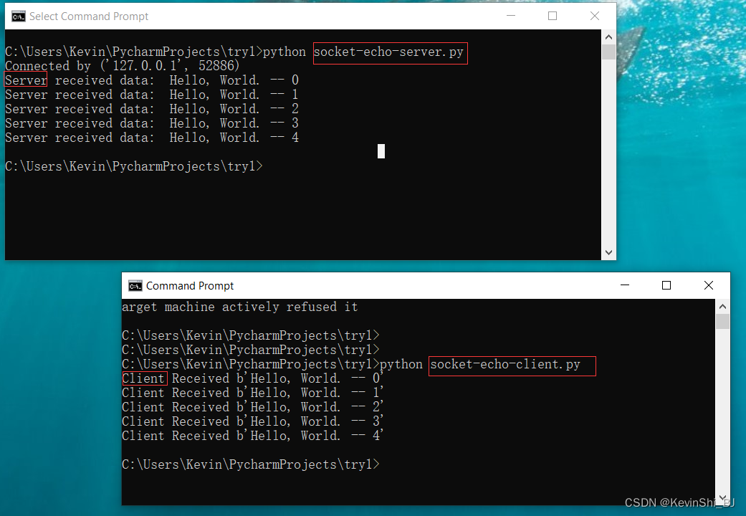Maximize the lower Command Prompt window
The width and height of the screenshot is (746, 516).
point(666,285)
